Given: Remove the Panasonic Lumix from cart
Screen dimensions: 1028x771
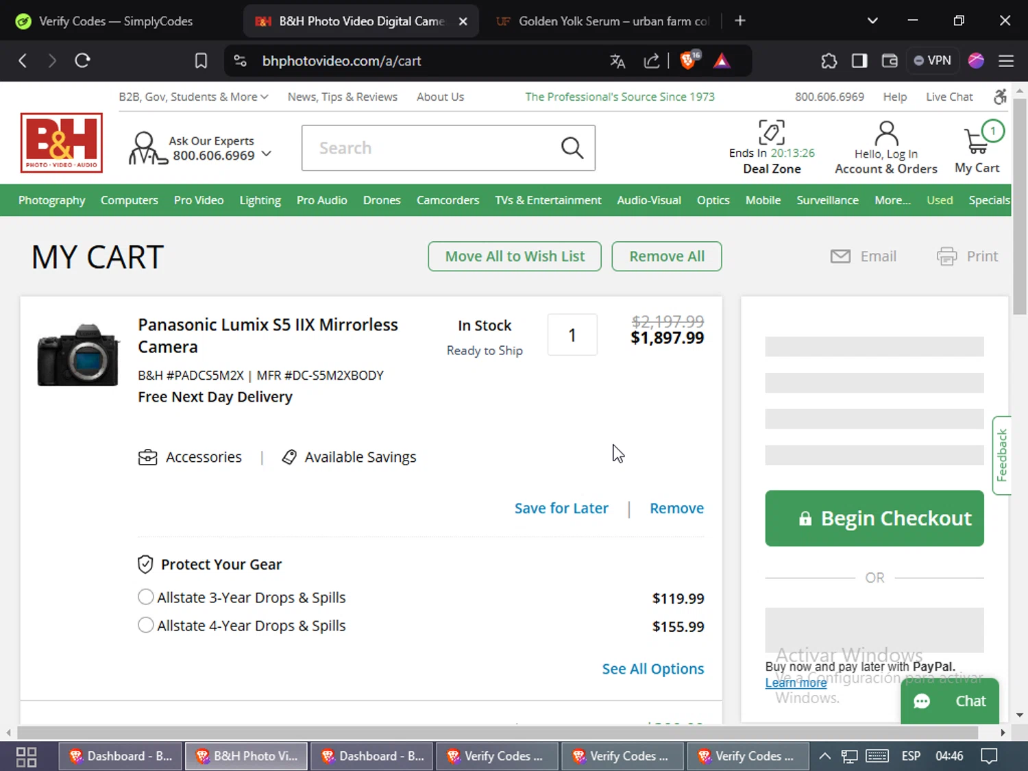Looking at the screenshot, I should tap(676, 508).
